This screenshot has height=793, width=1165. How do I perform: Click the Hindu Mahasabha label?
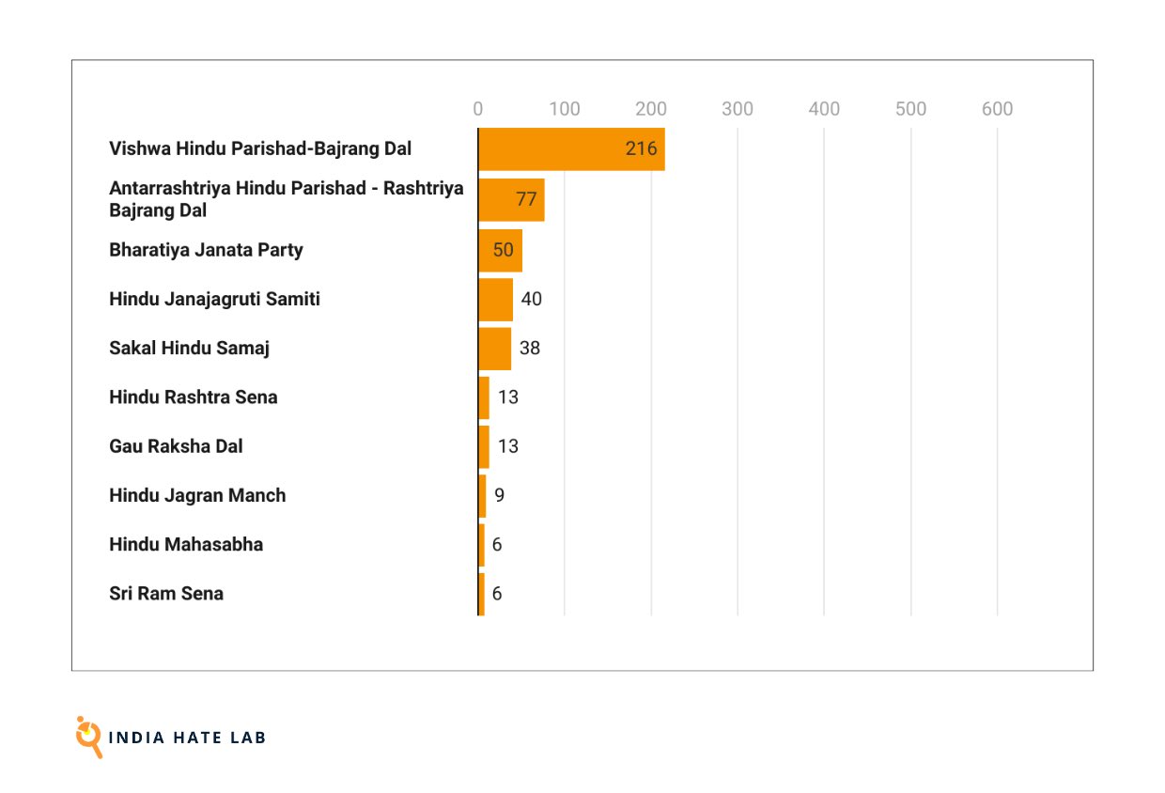pos(186,544)
